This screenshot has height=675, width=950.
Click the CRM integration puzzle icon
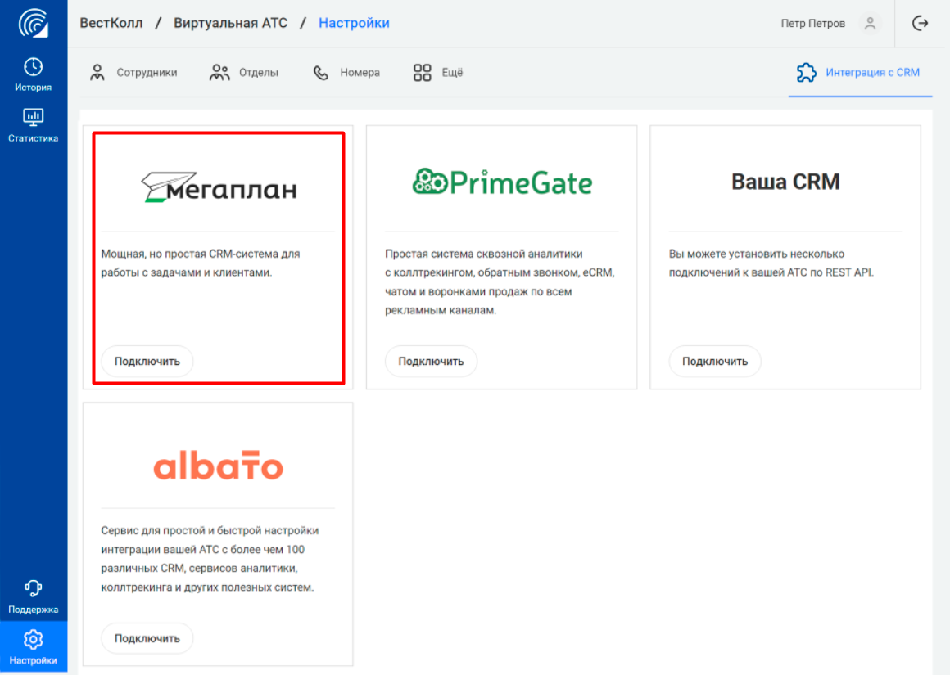pyautogui.click(x=806, y=73)
